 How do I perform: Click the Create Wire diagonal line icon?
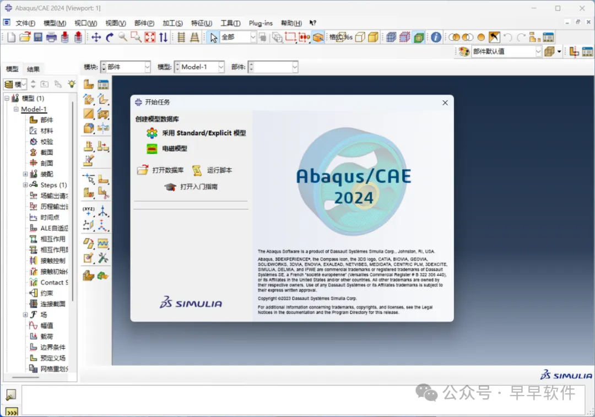[x=88, y=114]
